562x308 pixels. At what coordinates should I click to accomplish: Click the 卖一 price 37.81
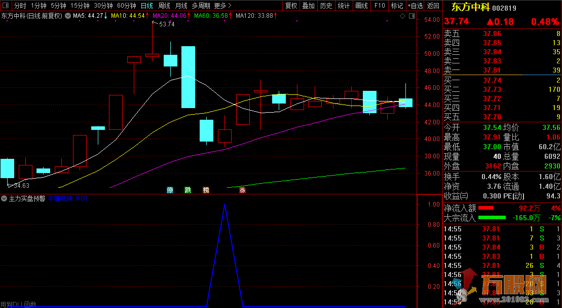[492, 71]
